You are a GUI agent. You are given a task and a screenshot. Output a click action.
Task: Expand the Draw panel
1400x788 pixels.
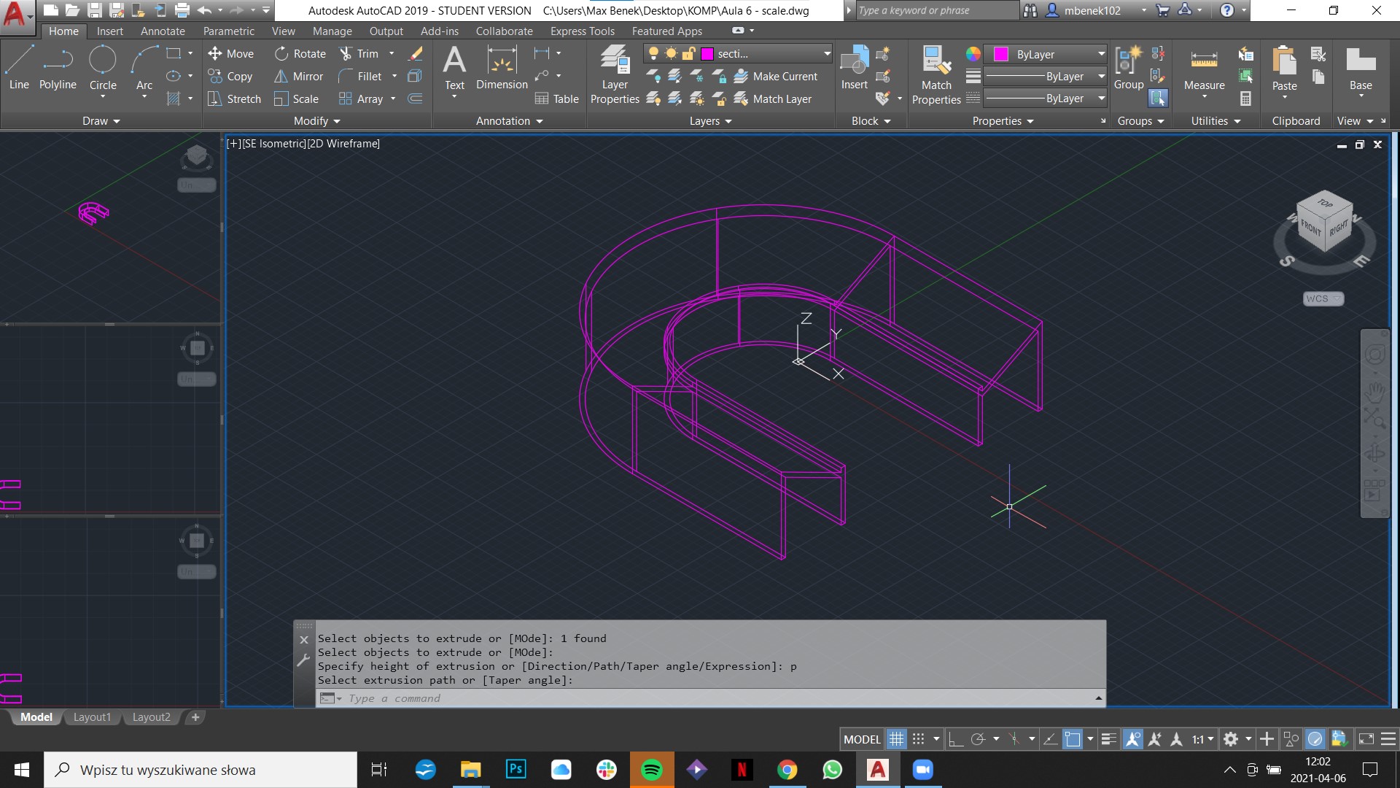tap(101, 121)
